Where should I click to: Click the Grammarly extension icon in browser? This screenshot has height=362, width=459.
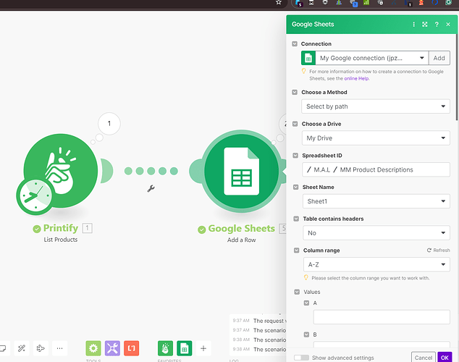click(448, 2)
